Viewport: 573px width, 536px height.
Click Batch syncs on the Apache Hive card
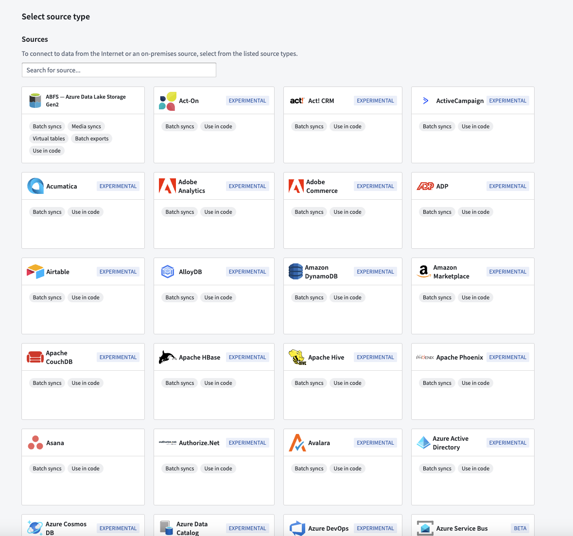(x=309, y=383)
